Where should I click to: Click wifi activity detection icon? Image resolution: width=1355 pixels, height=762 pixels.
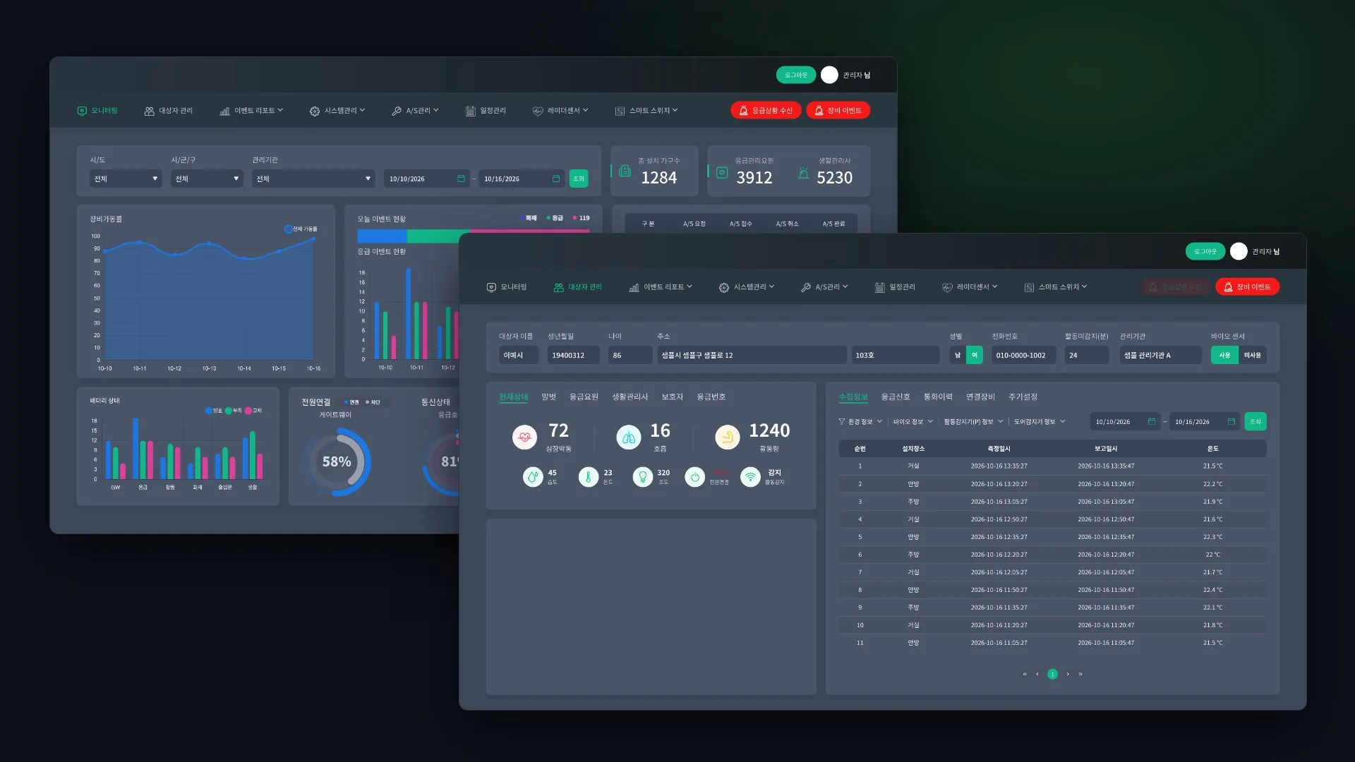(x=750, y=477)
